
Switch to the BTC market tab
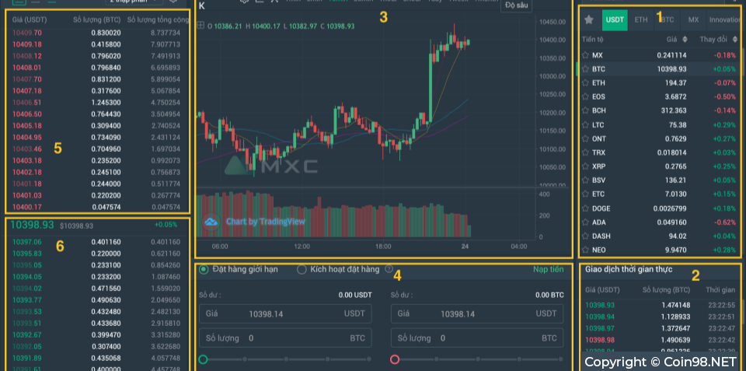[667, 20]
